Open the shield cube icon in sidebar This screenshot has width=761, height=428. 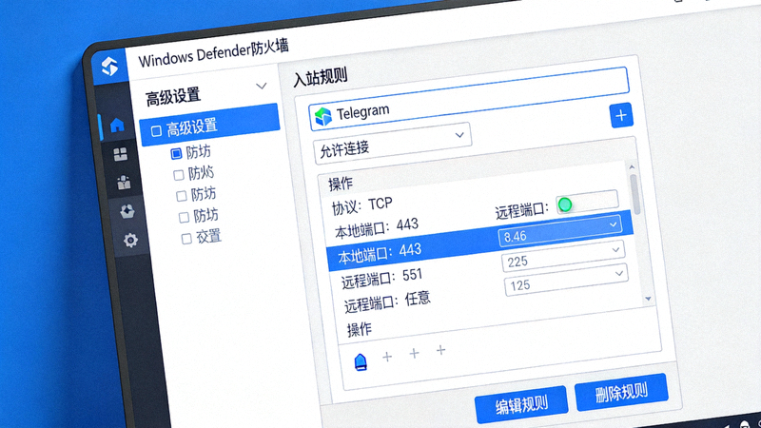point(127,211)
